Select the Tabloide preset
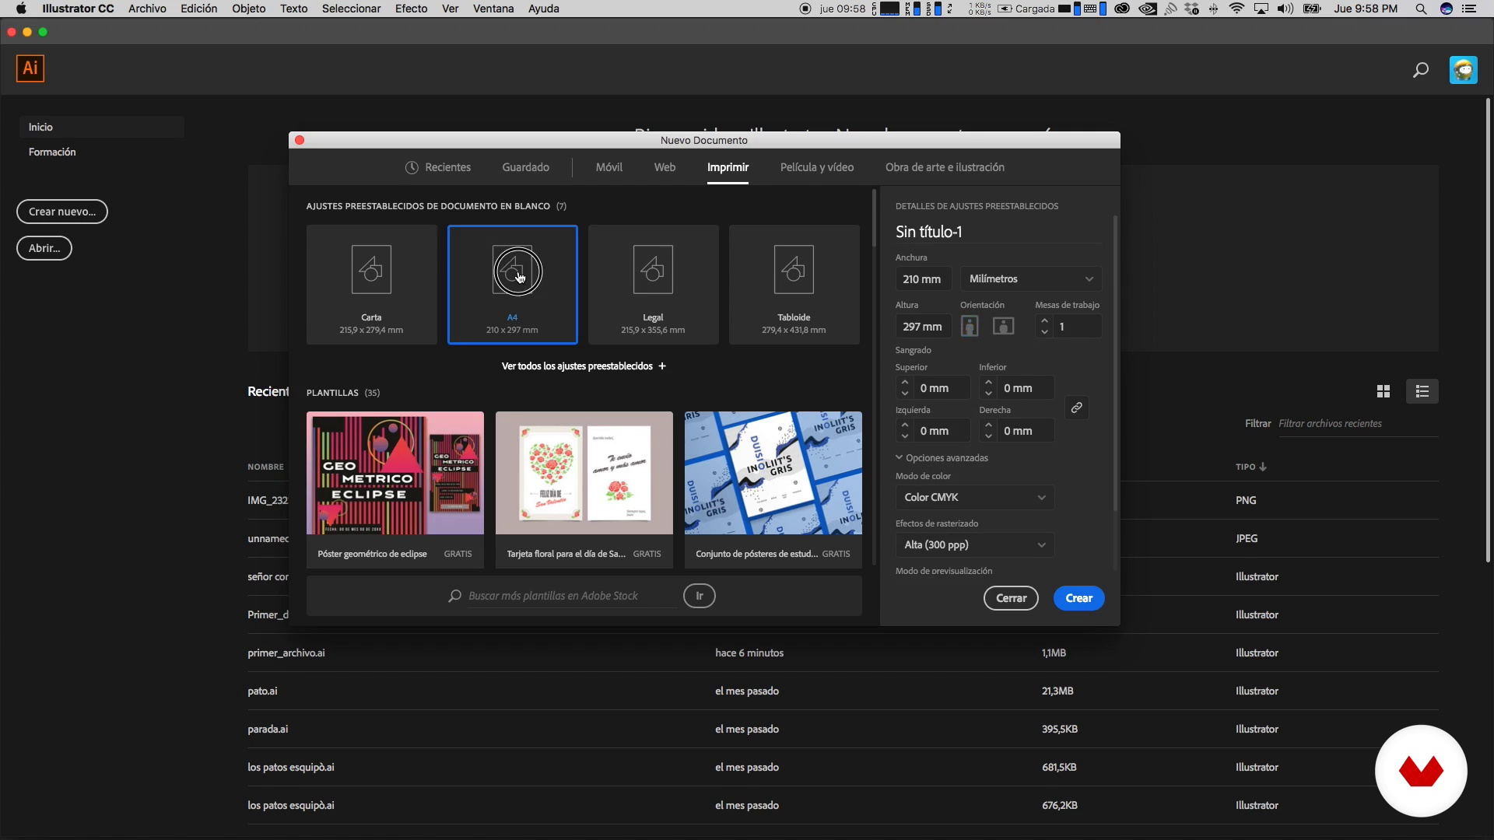 (794, 285)
